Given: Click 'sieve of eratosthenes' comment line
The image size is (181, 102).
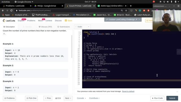Looking at the screenshot, I should click(x=95, y=77).
